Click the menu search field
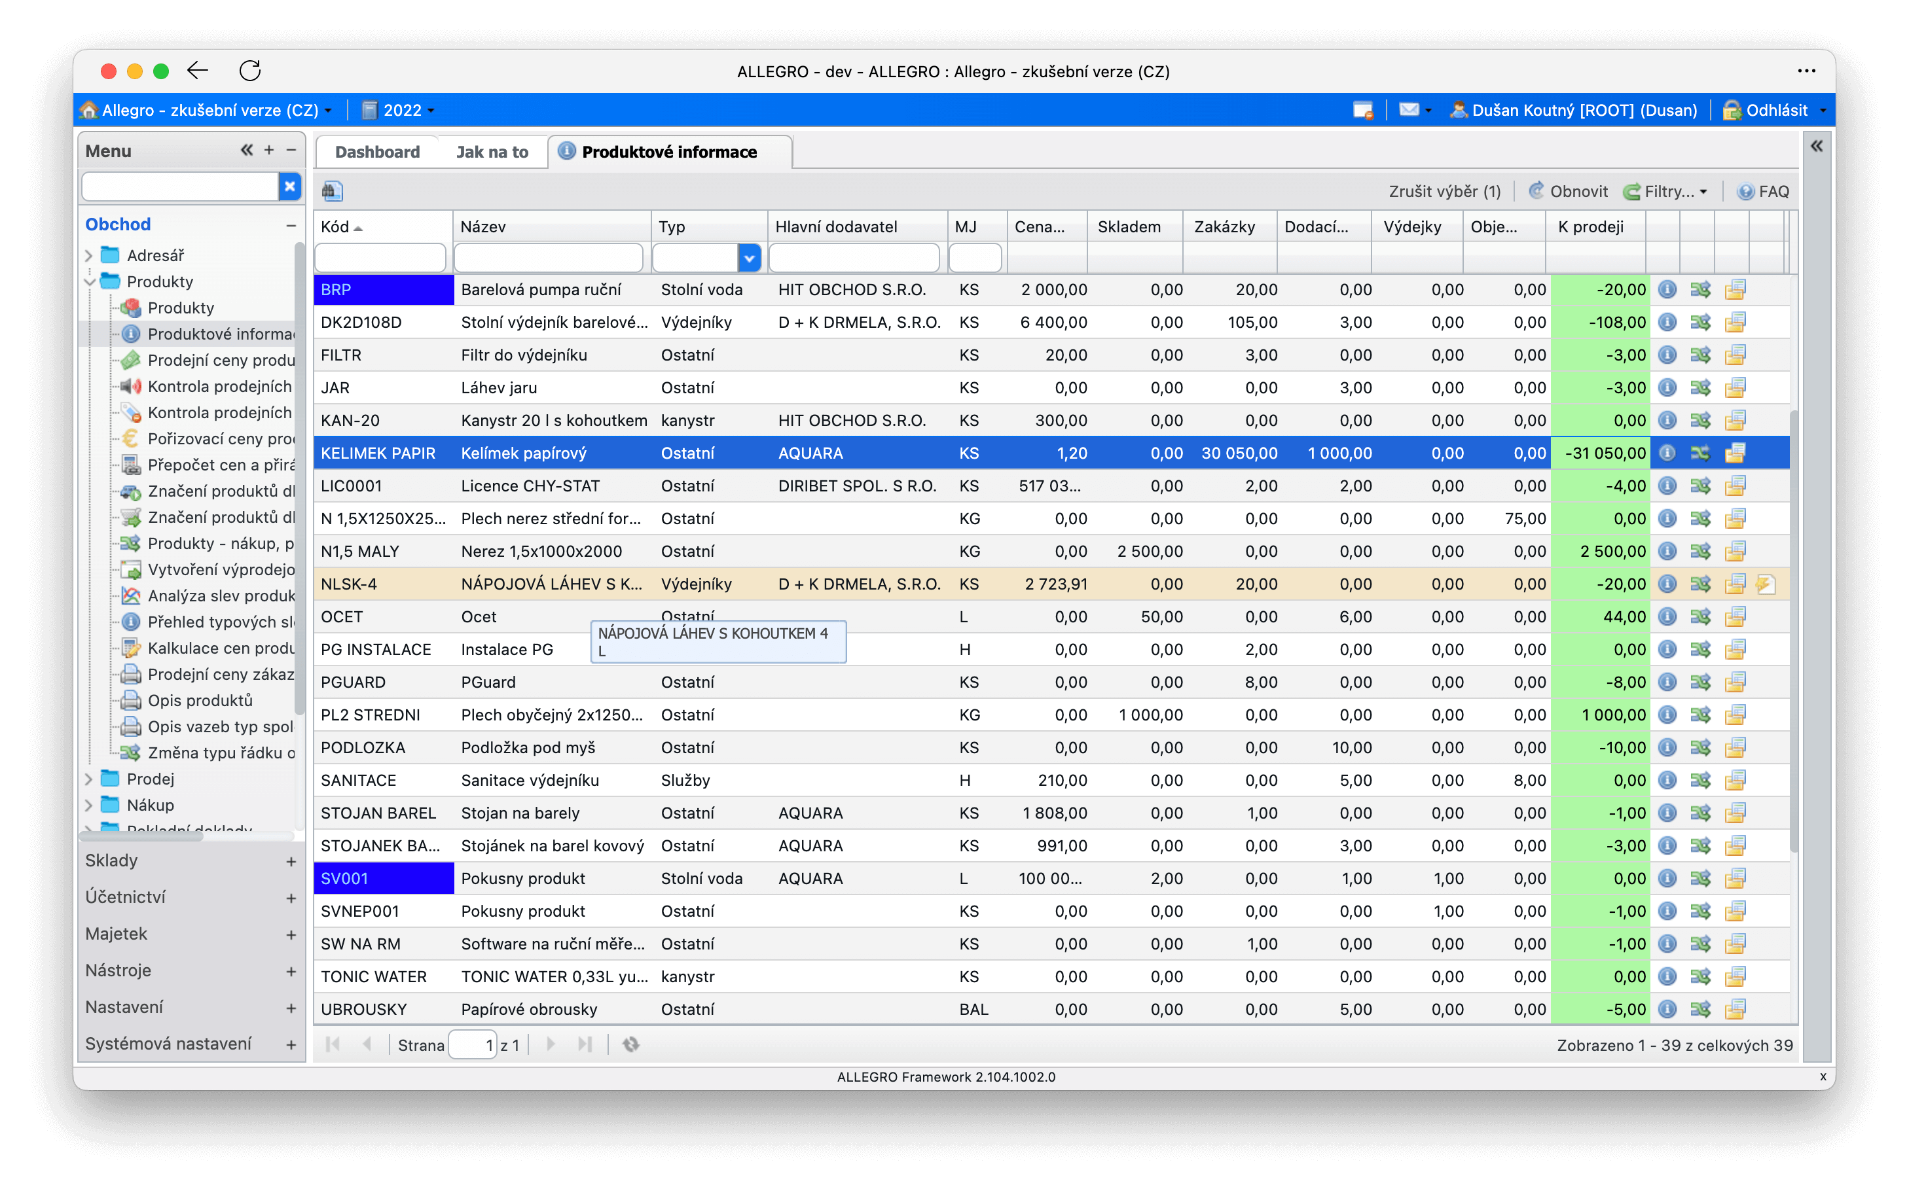The width and height of the screenshot is (1909, 1187). 181,187
